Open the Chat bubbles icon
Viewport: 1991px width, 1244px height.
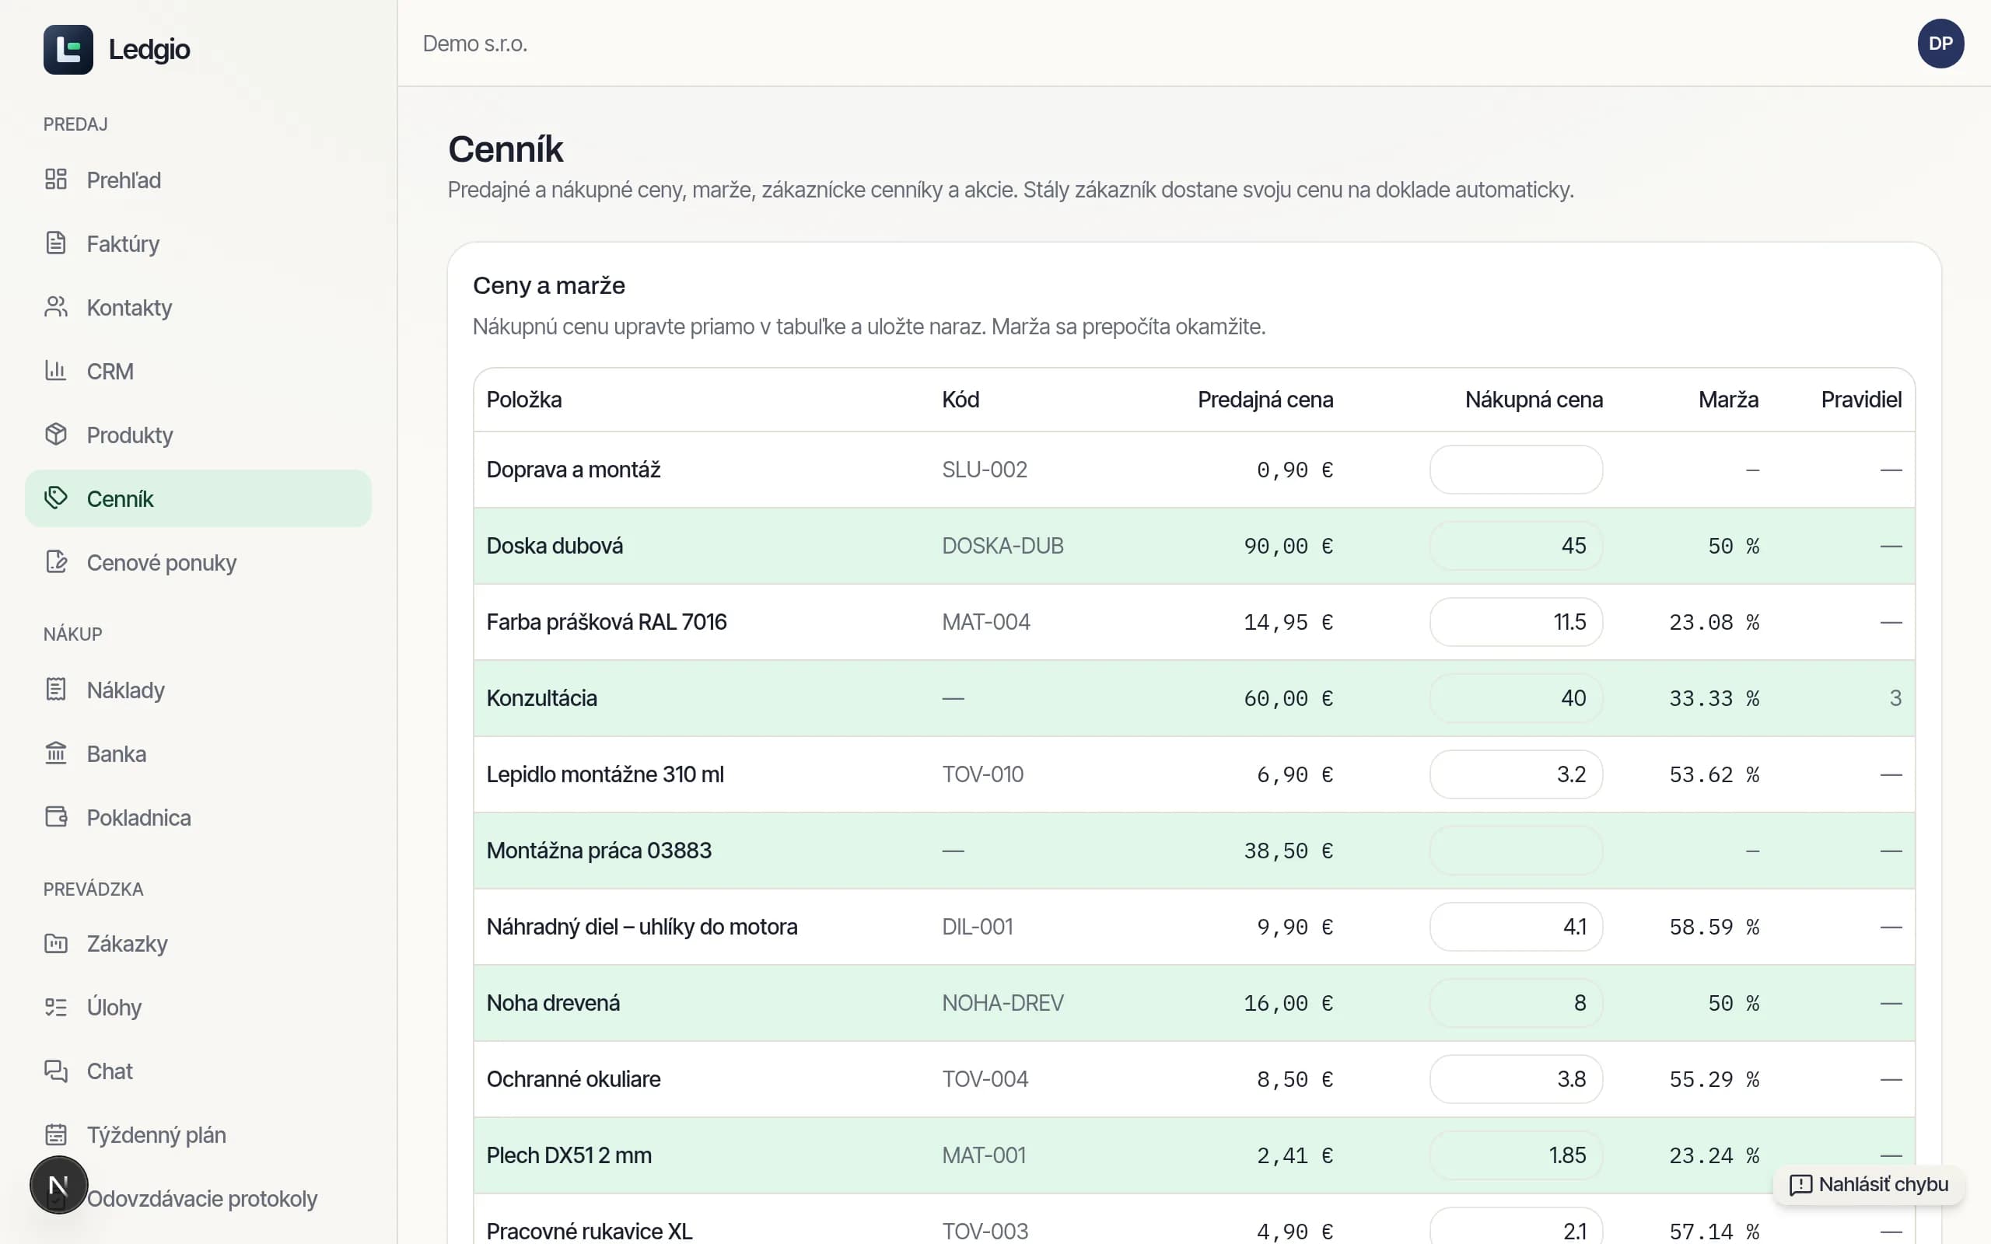[x=56, y=1071]
